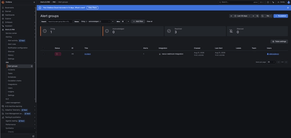The height and width of the screenshot is (138, 291).
Task: Open the plus New menu in top bar
Action: 262,2
